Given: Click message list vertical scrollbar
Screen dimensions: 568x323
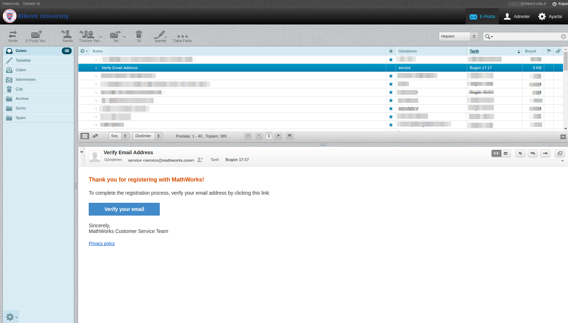Looking at the screenshot, I should [566, 61].
